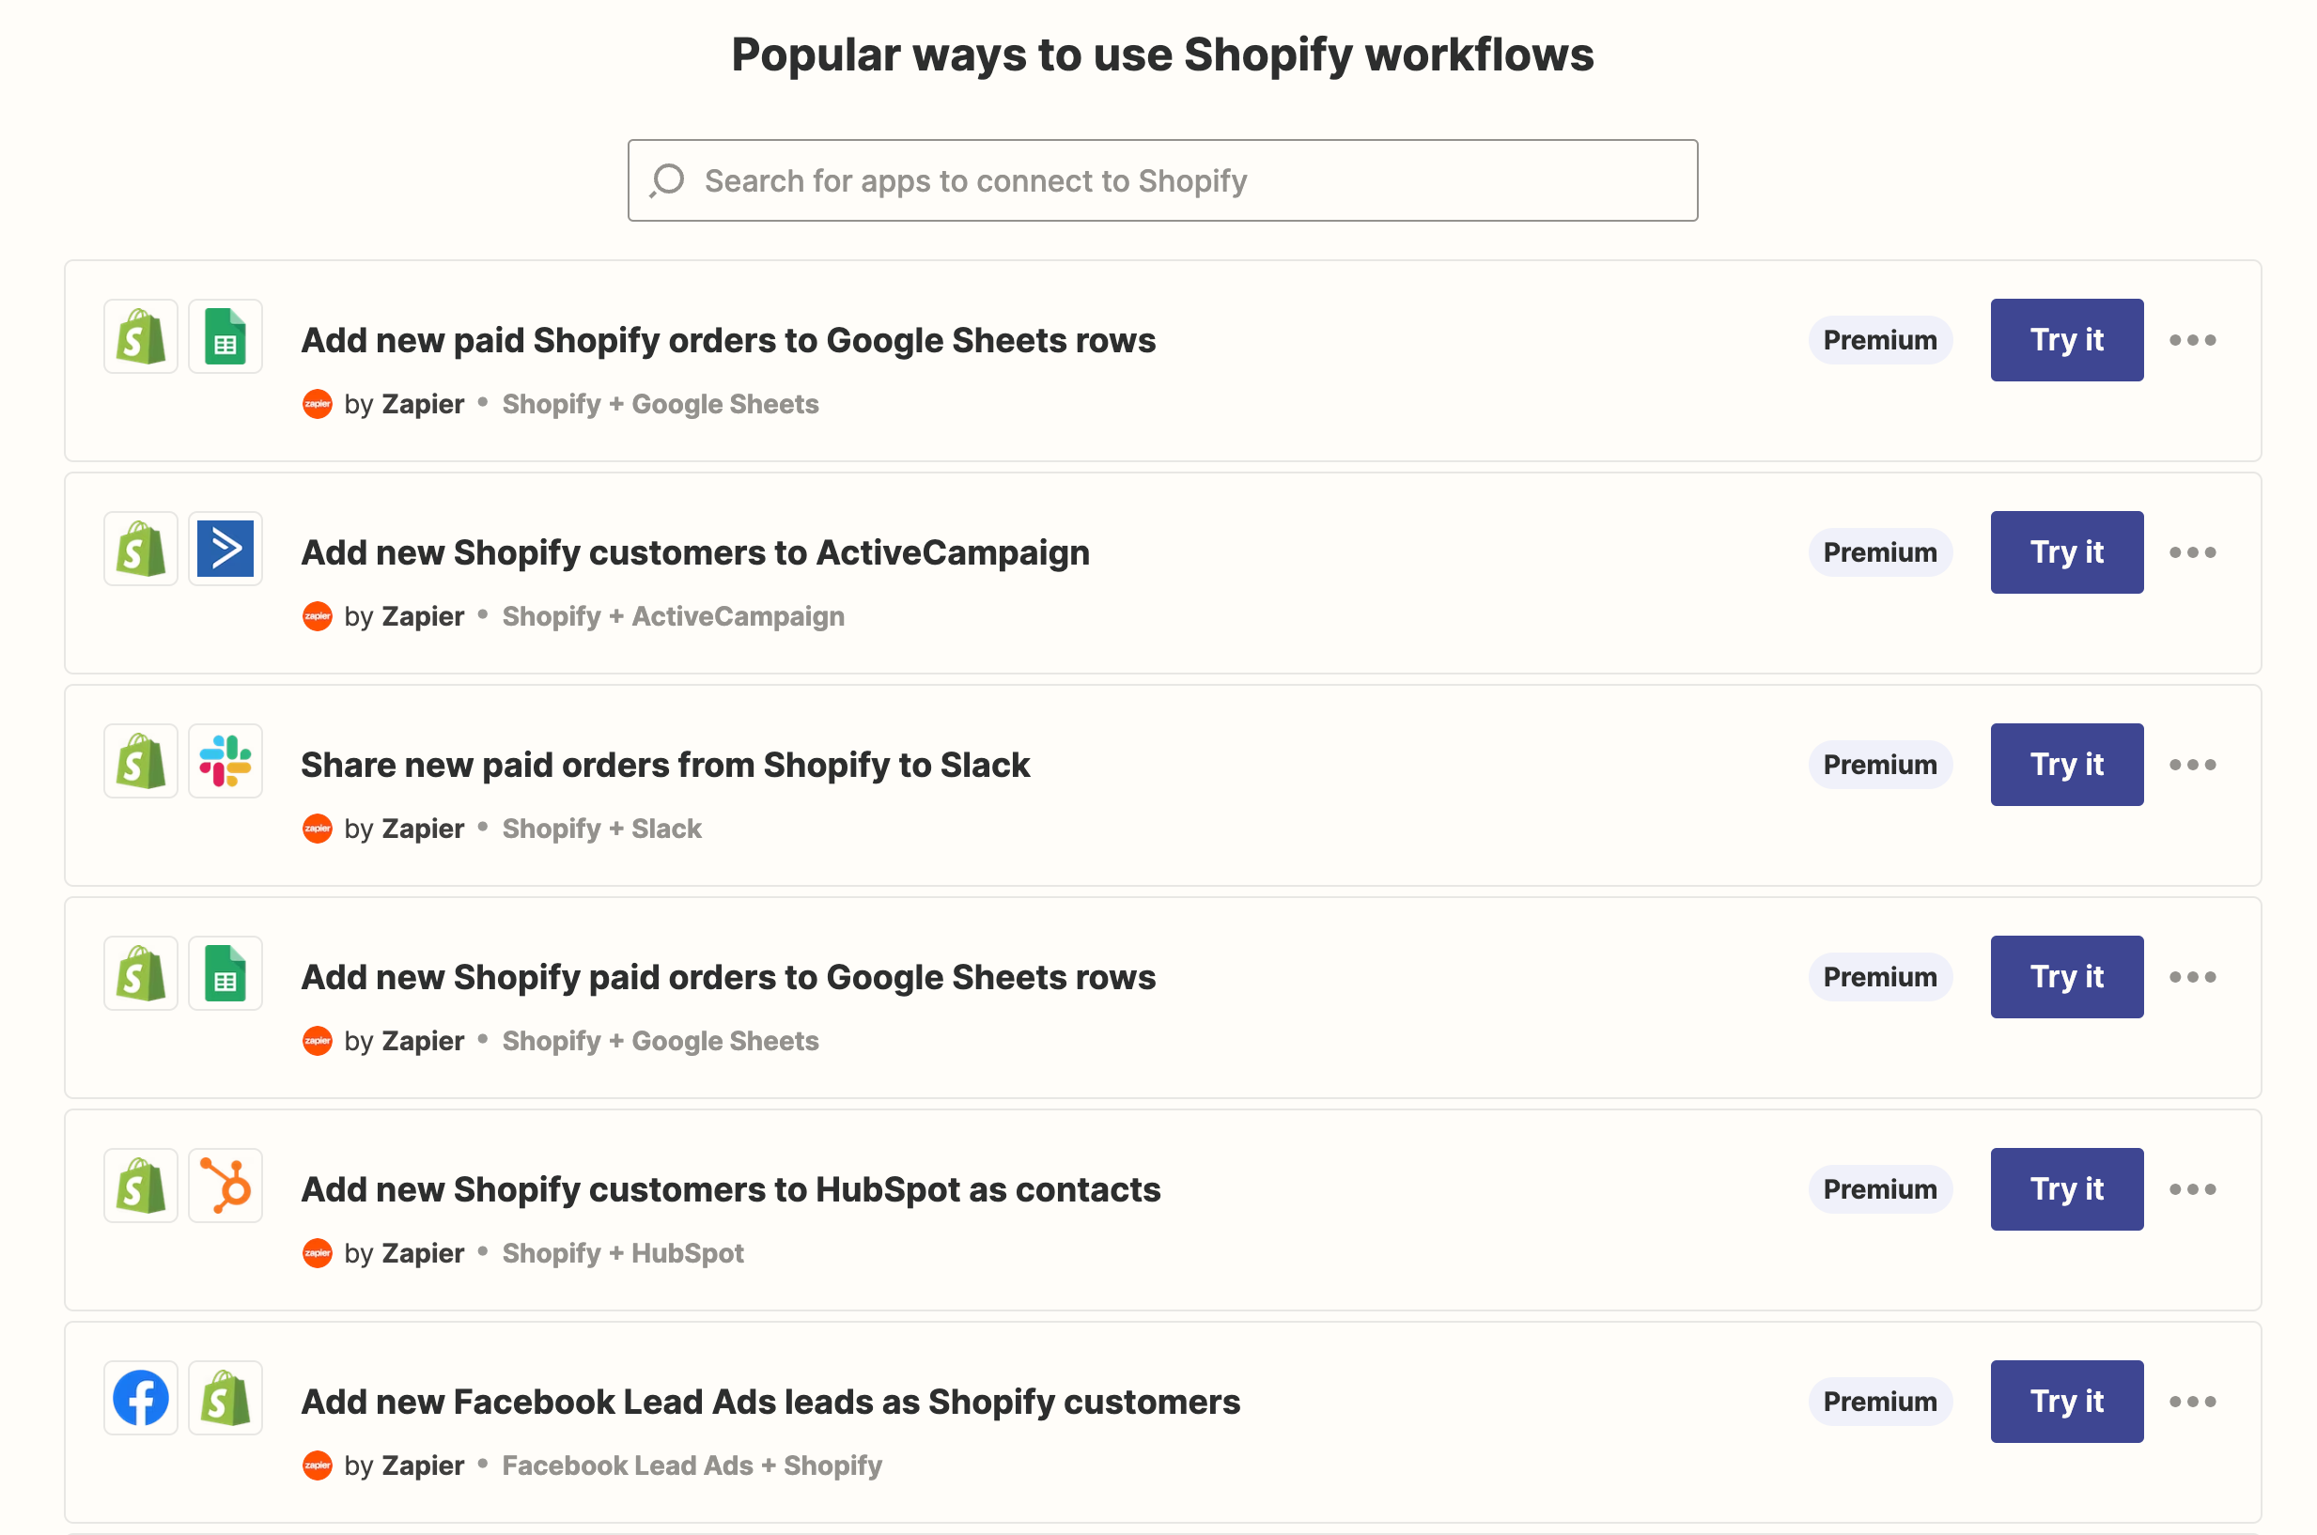2317x1535 pixels.
Task: Open 'Share new paid orders from Shopify to Slack'
Action: [664, 765]
